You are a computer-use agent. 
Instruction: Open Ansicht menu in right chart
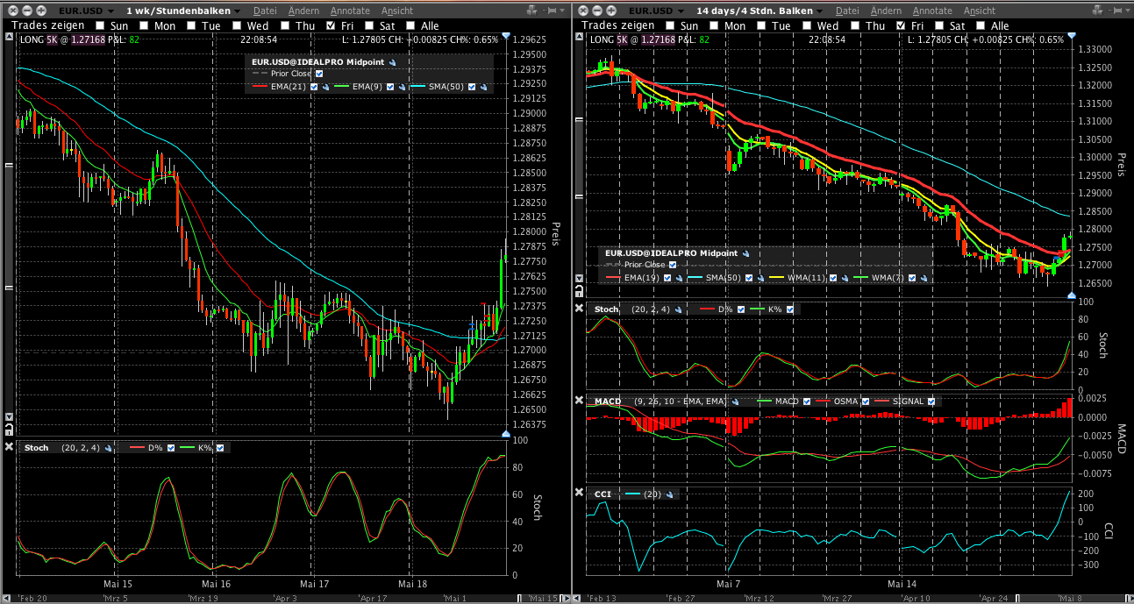tap(980, 11)
